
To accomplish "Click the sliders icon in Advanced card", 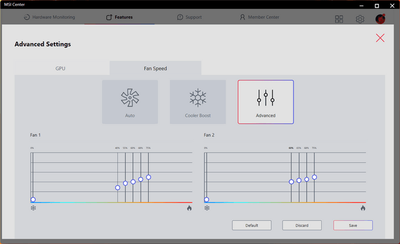I will pos(266,97).
